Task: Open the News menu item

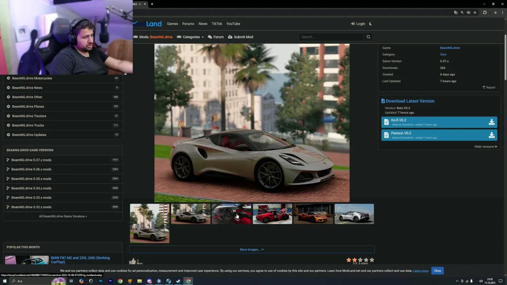Action: (x=203, y=24)
